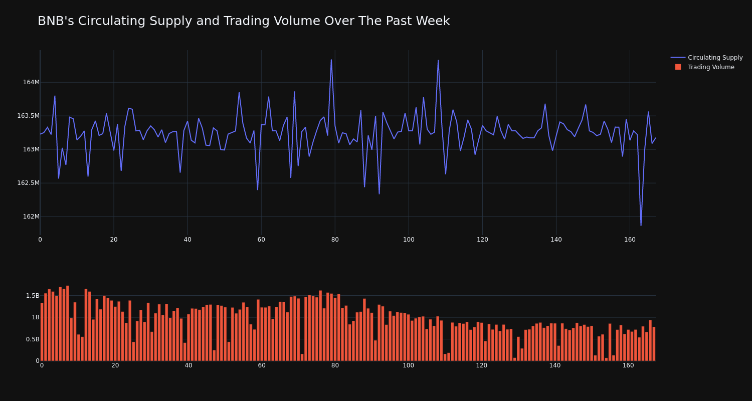
Task: Click the 40 tick on lower x-axis
Action: (x=189, y=365)
